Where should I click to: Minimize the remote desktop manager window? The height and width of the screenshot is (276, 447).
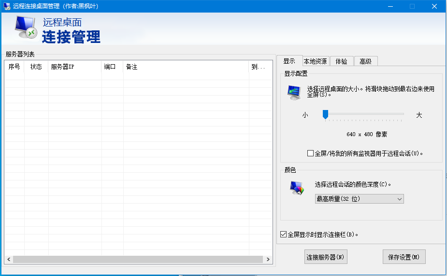click(x=390, y=6)
